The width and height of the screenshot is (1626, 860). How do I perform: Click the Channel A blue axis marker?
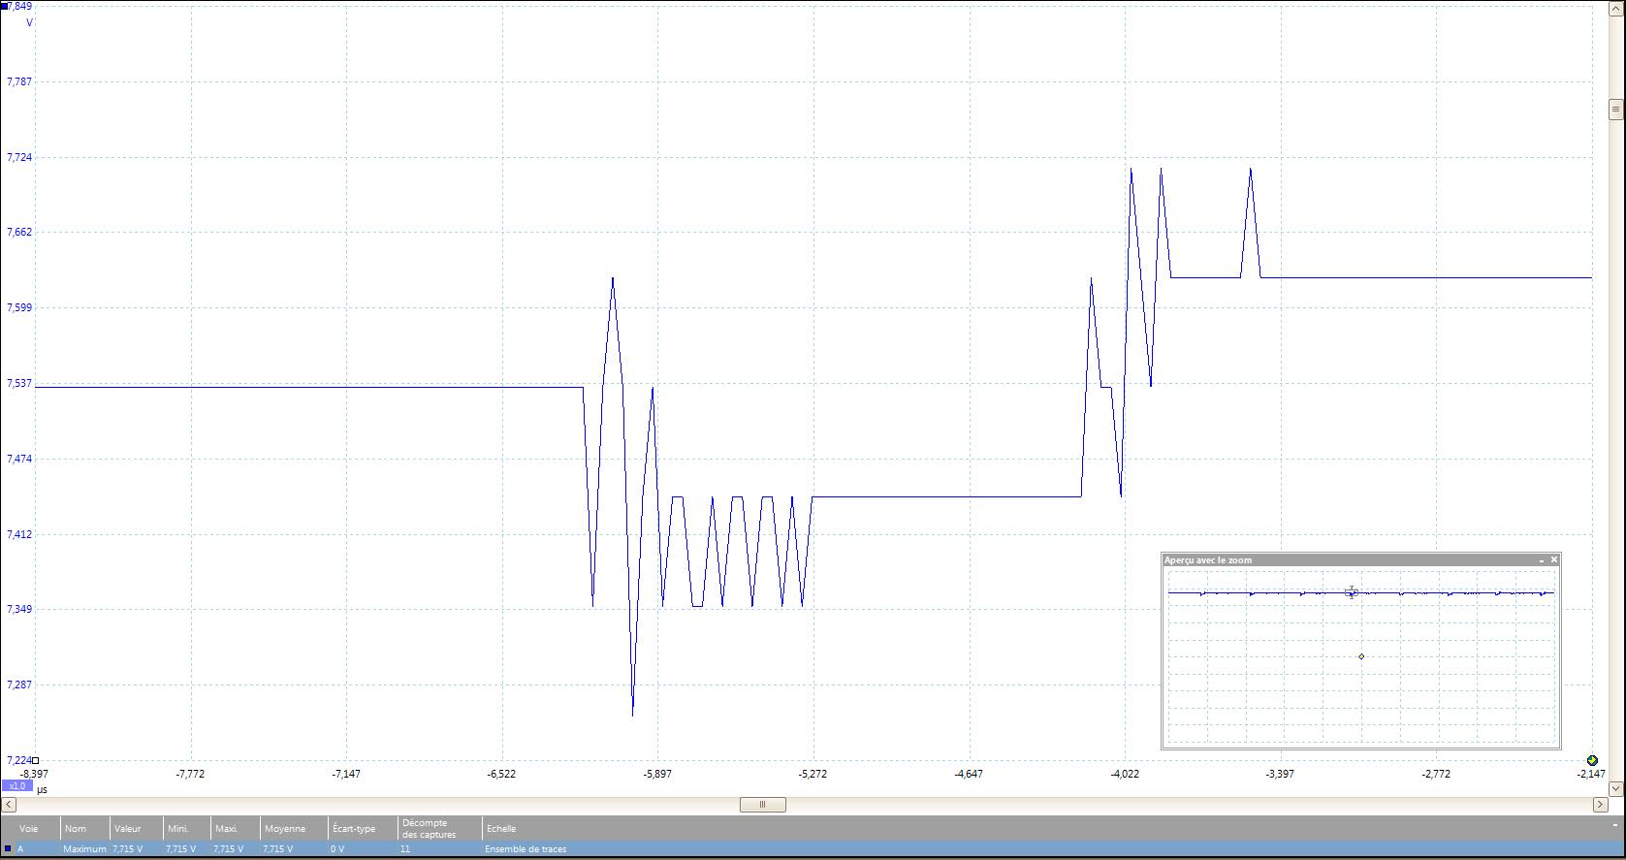tap(4, 7)
